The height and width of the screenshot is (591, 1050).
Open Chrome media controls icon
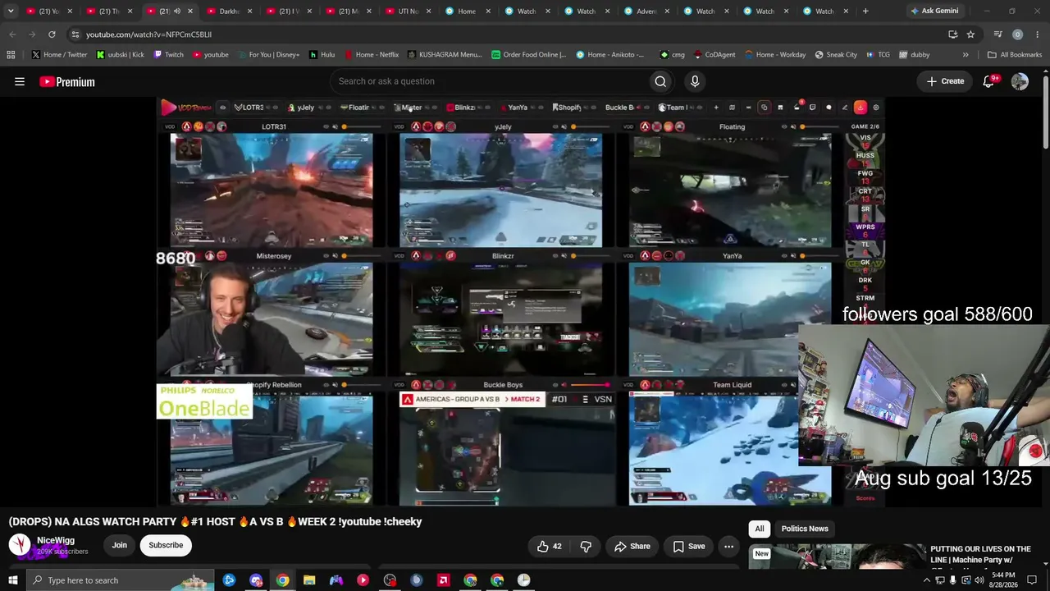(997, 34)
